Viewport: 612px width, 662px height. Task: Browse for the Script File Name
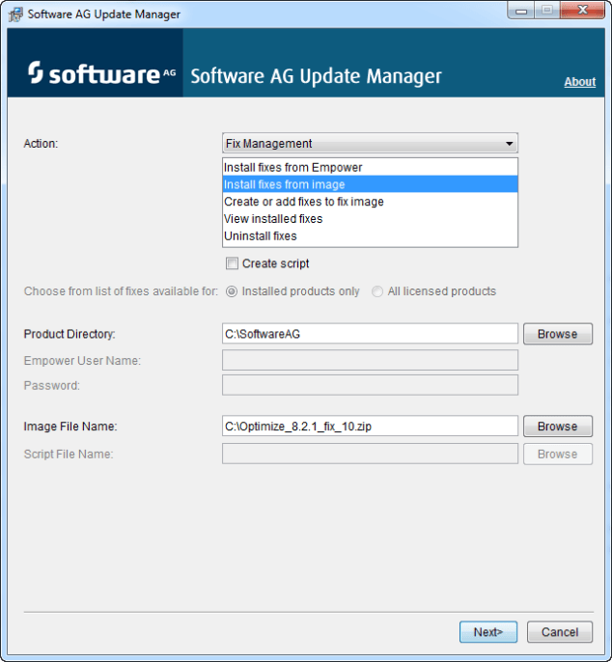558,454
